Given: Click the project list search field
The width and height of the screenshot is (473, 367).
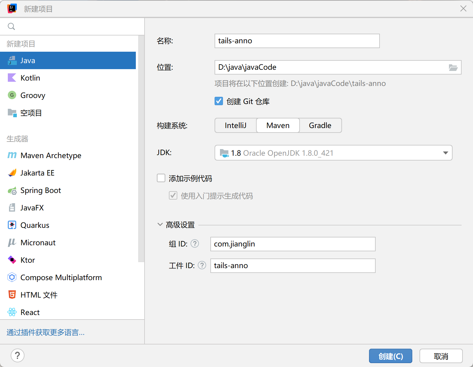Looking at the screenshot, I should click(72, 26).
